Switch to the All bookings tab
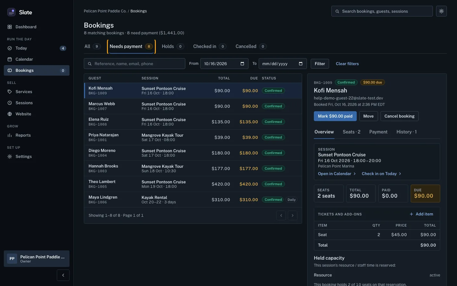The width and height of the screenshot is (457, 286). pos(93,46)
